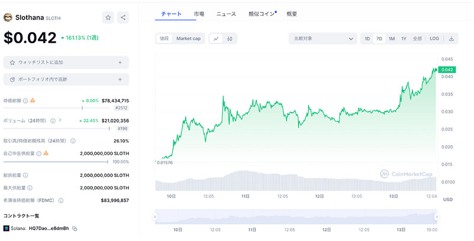Viewport: 474px width, 241px height.
Task: Click the HQ7Dao...e8dmBh contract address
Action: (x=49, y=229)
